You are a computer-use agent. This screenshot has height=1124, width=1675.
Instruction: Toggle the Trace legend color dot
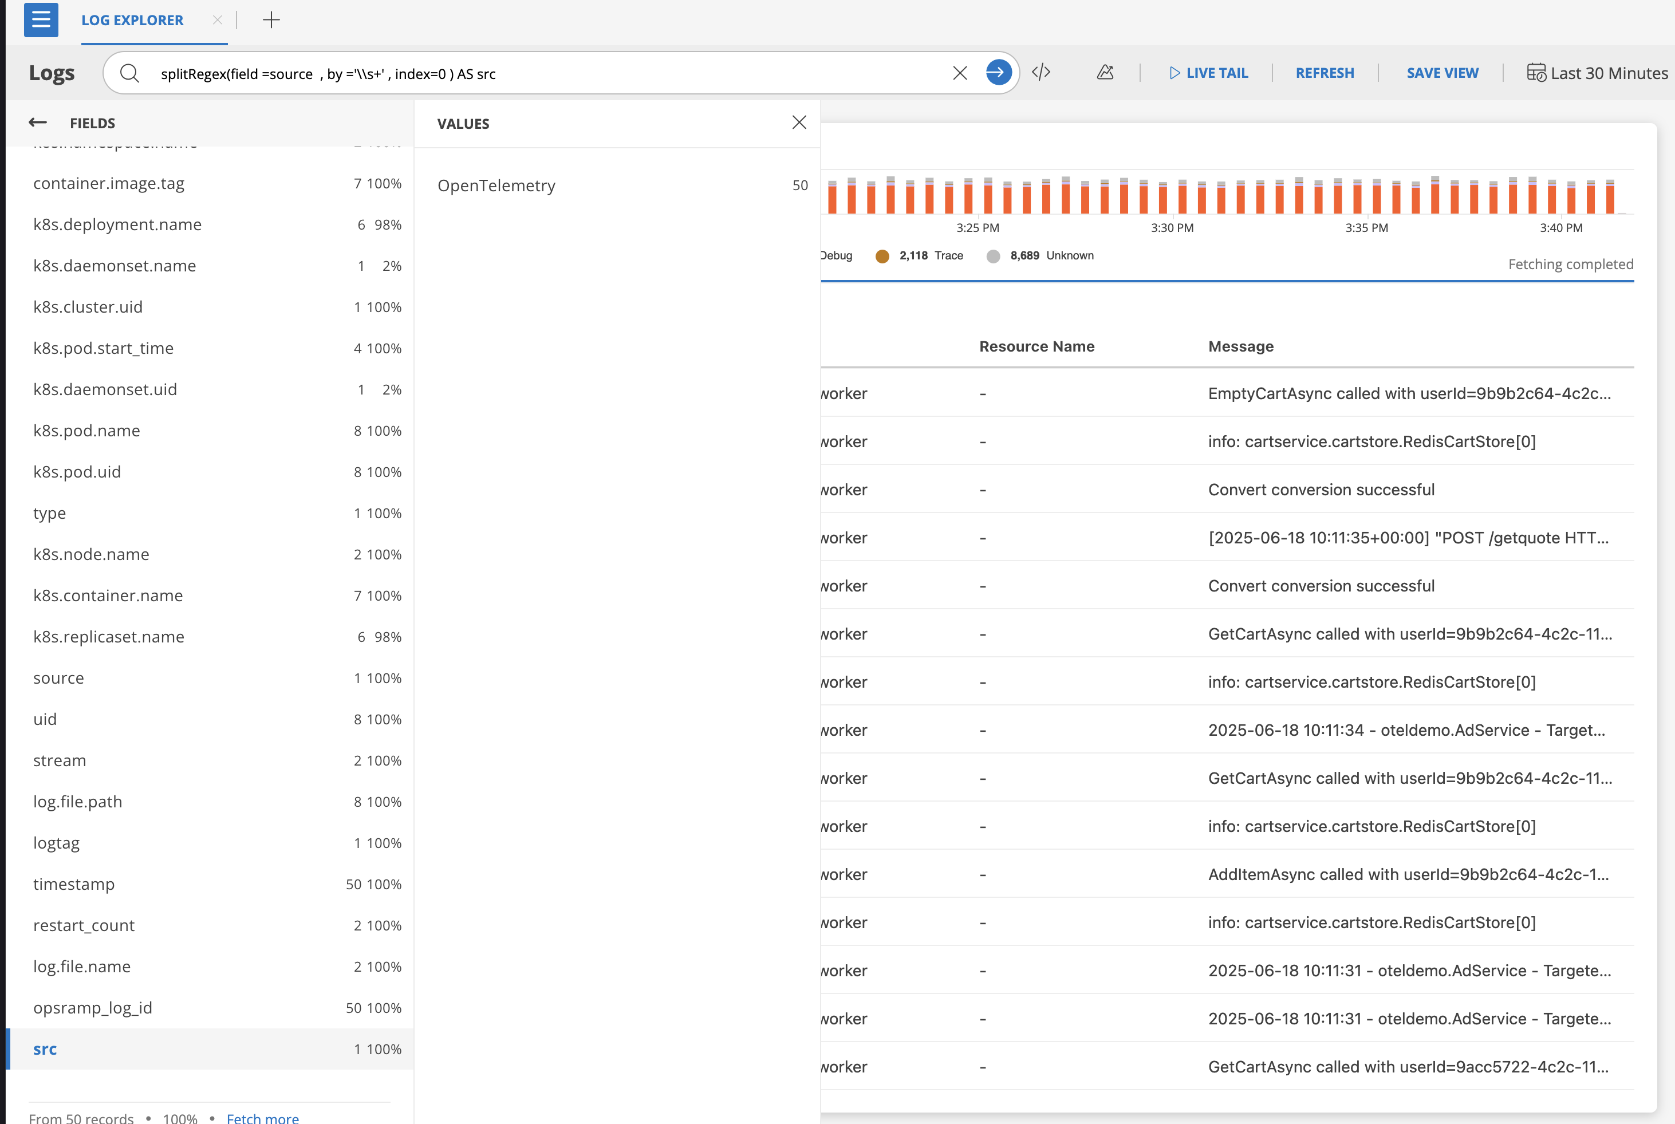click(x=882, y=256)
